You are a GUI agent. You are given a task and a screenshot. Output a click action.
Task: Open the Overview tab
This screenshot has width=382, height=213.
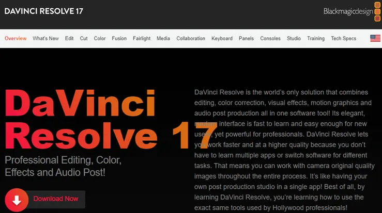click(x=16, y=38)
